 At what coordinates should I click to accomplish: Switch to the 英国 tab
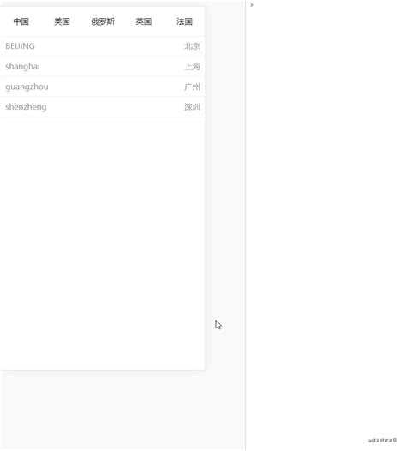tap(144, 21)
